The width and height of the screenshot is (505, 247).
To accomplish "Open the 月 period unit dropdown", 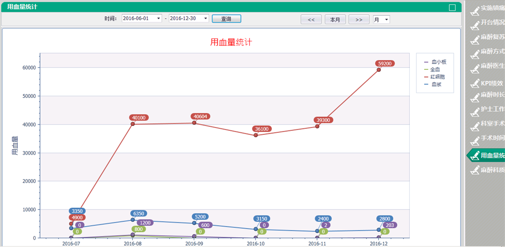I will click(386, 20).
